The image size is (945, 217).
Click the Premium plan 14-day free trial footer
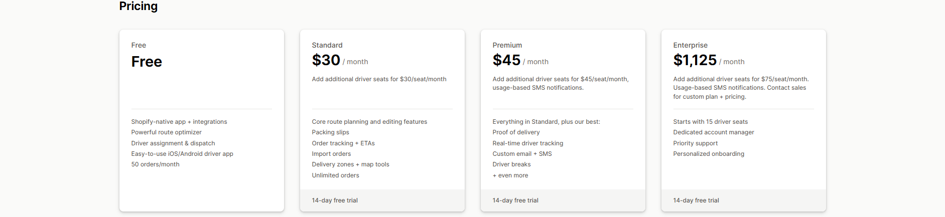click(x=515, y=200)
